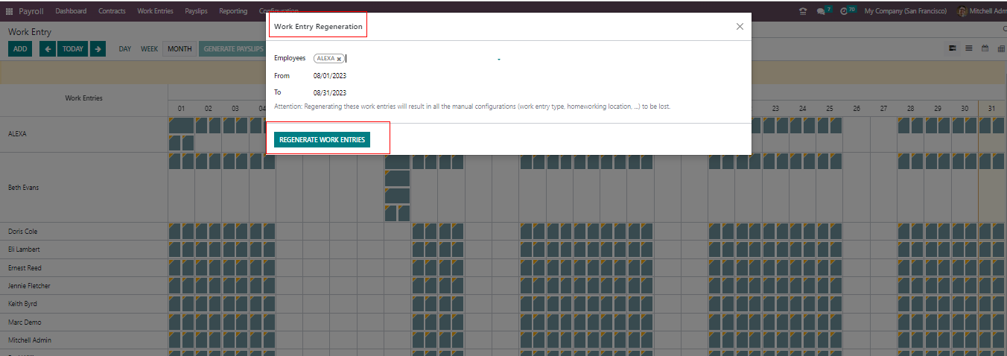The height and width of the screenshot is (356, 1007).
Task: Remove the ALEXA employee tag
Action: [339, 59]
